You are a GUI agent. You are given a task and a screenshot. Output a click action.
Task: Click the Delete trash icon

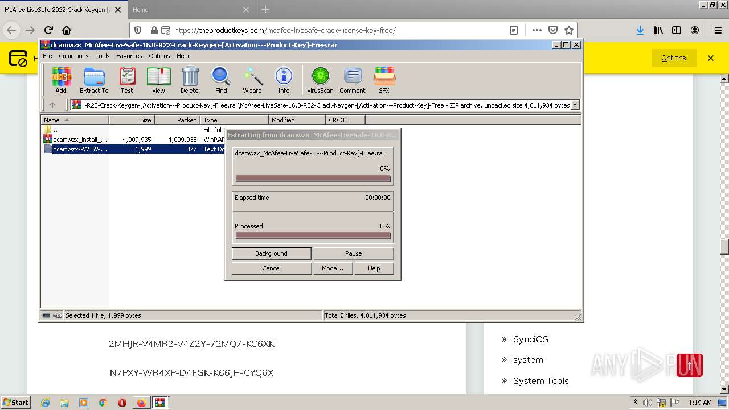point(190,80)
